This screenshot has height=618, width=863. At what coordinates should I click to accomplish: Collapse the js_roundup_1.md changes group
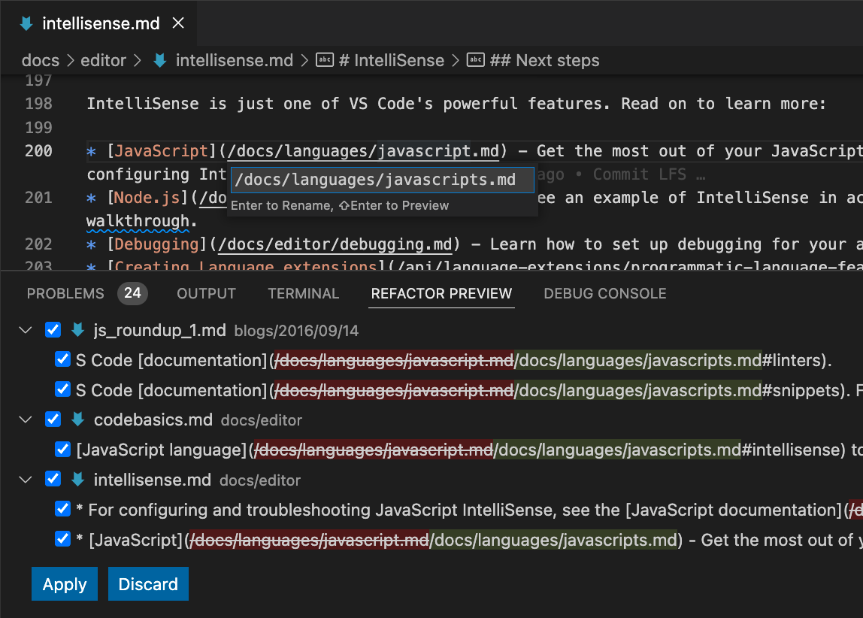tap(25, 329)
